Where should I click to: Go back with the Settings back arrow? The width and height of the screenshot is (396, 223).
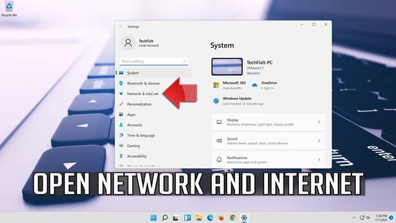[121, 27]
